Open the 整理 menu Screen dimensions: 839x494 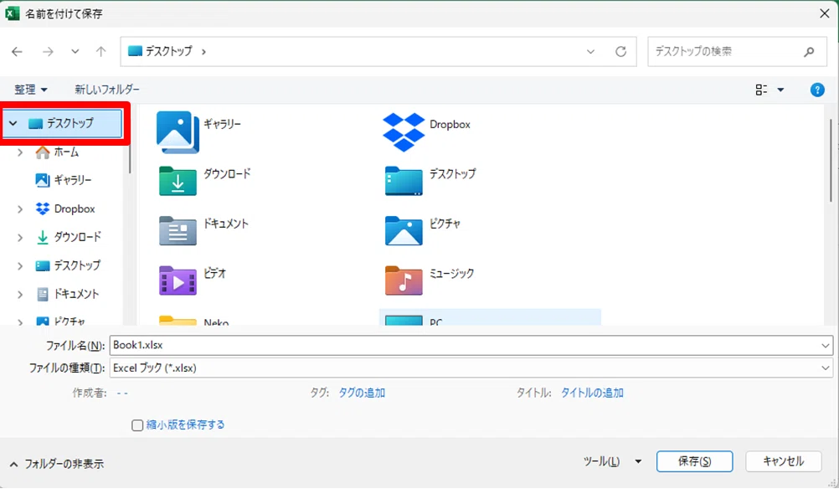(x=30, y=90)
